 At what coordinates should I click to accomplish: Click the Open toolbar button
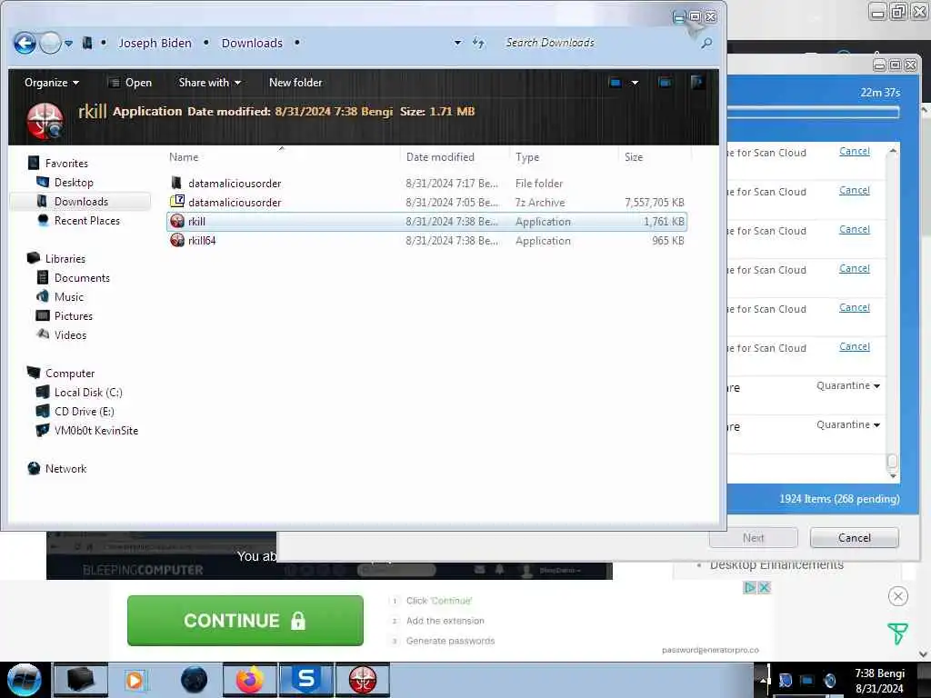[131, 83]
